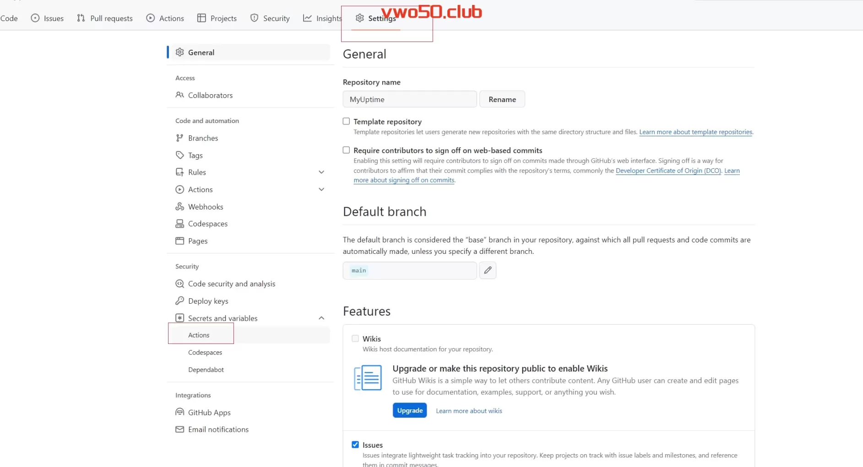Viewport: 863px width, 467px height.
Task: Open Webhooks from the sidebar icon
Action: point(180,207)
